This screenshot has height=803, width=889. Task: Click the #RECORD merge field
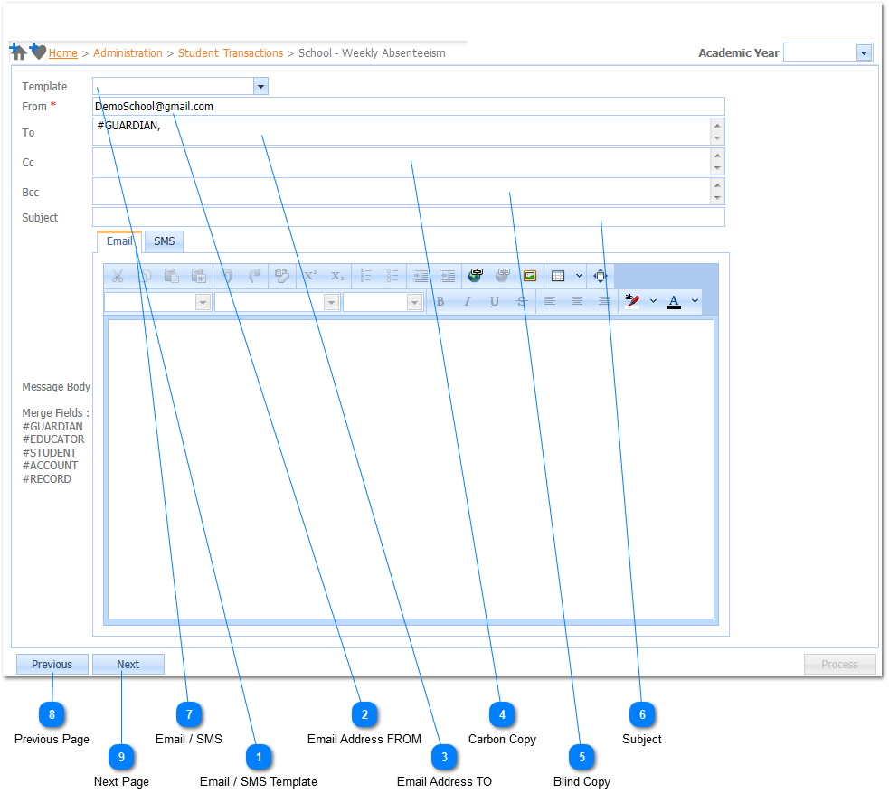[47, 479]
